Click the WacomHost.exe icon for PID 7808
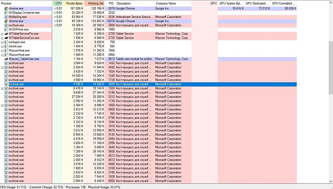The height and width of the screenshot is (189, 333). [6, 50]
